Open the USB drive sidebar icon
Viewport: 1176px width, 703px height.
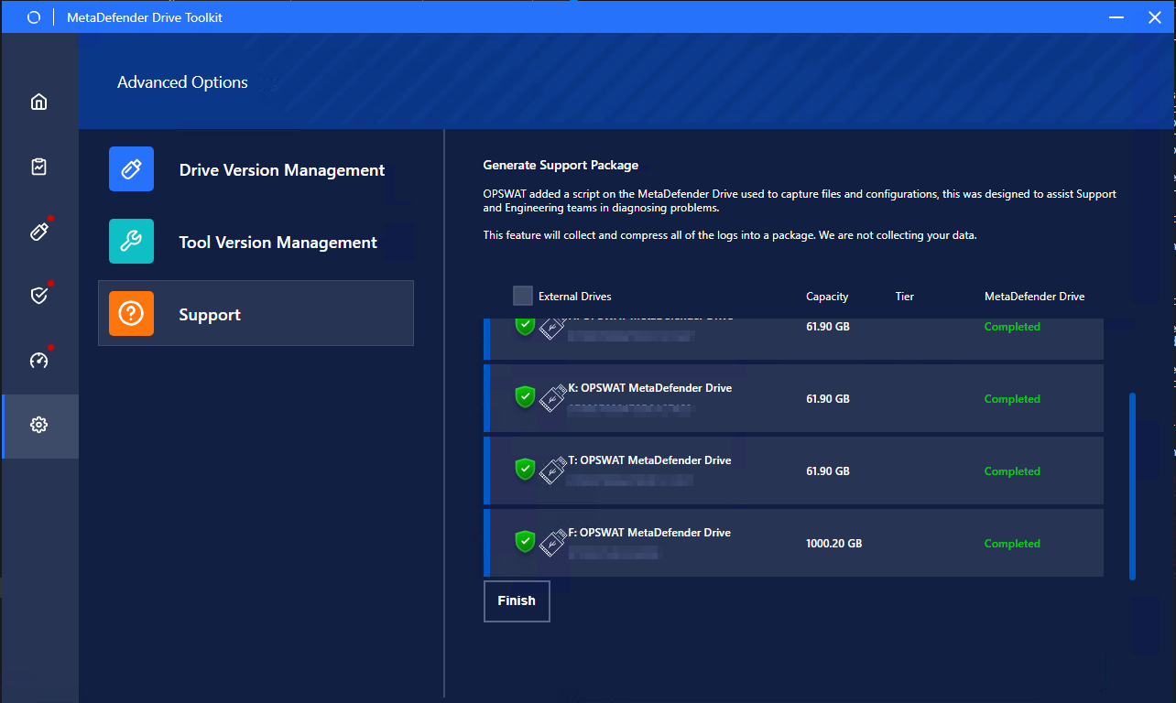coord(38,231)
